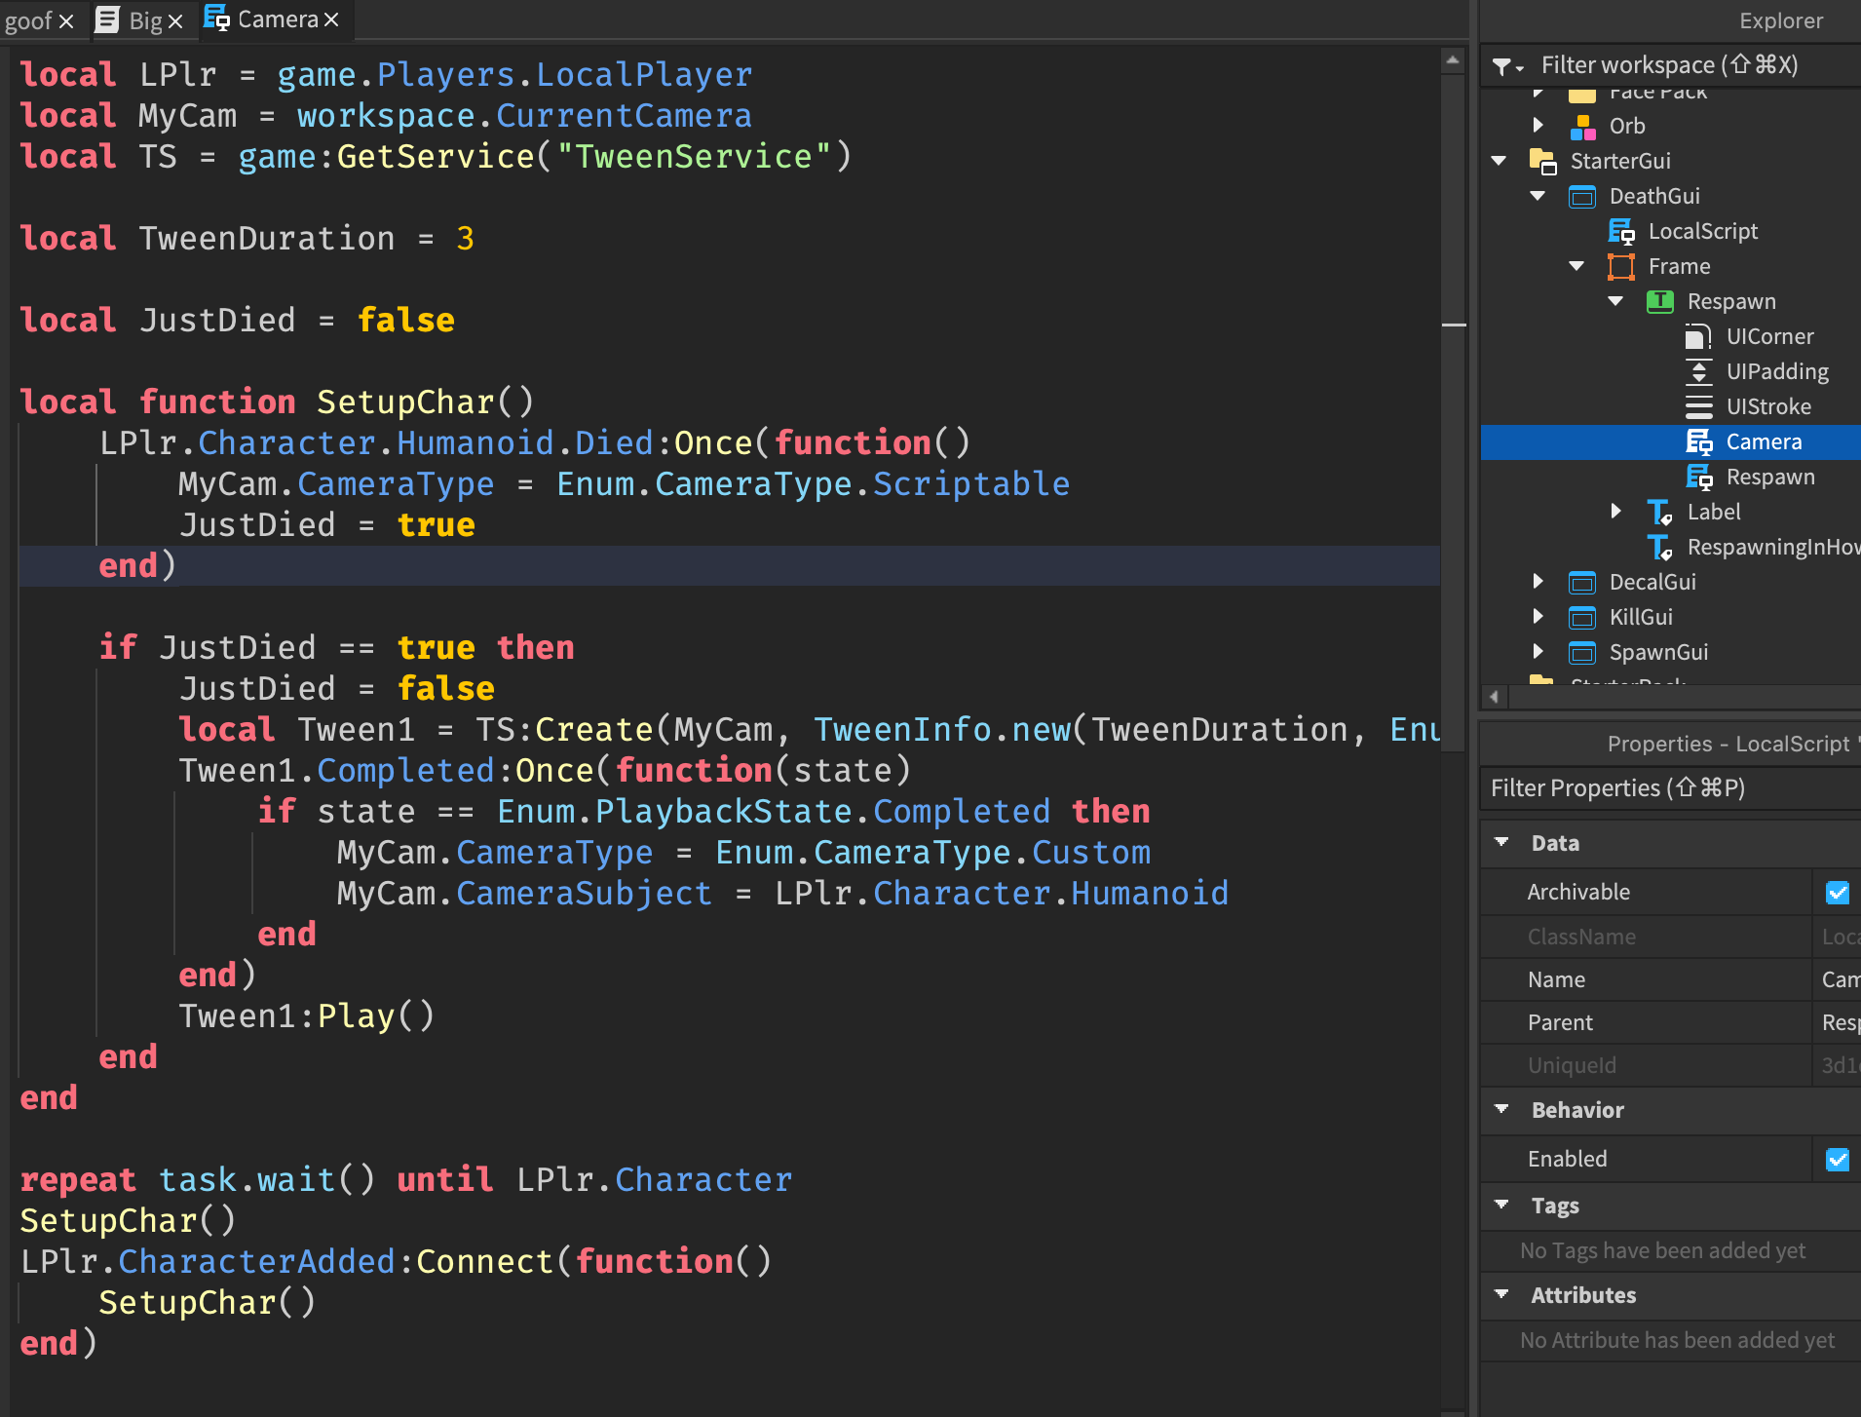Click the LocalScript icon under DeathGui
The width and height of the screenshot is (1861, 1417).
1621,232
